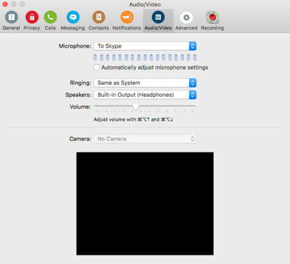Select the Contacts address book icon
The height and width of the screenshot is (264, 290).
pyautogui.click(x=99, y=17)
